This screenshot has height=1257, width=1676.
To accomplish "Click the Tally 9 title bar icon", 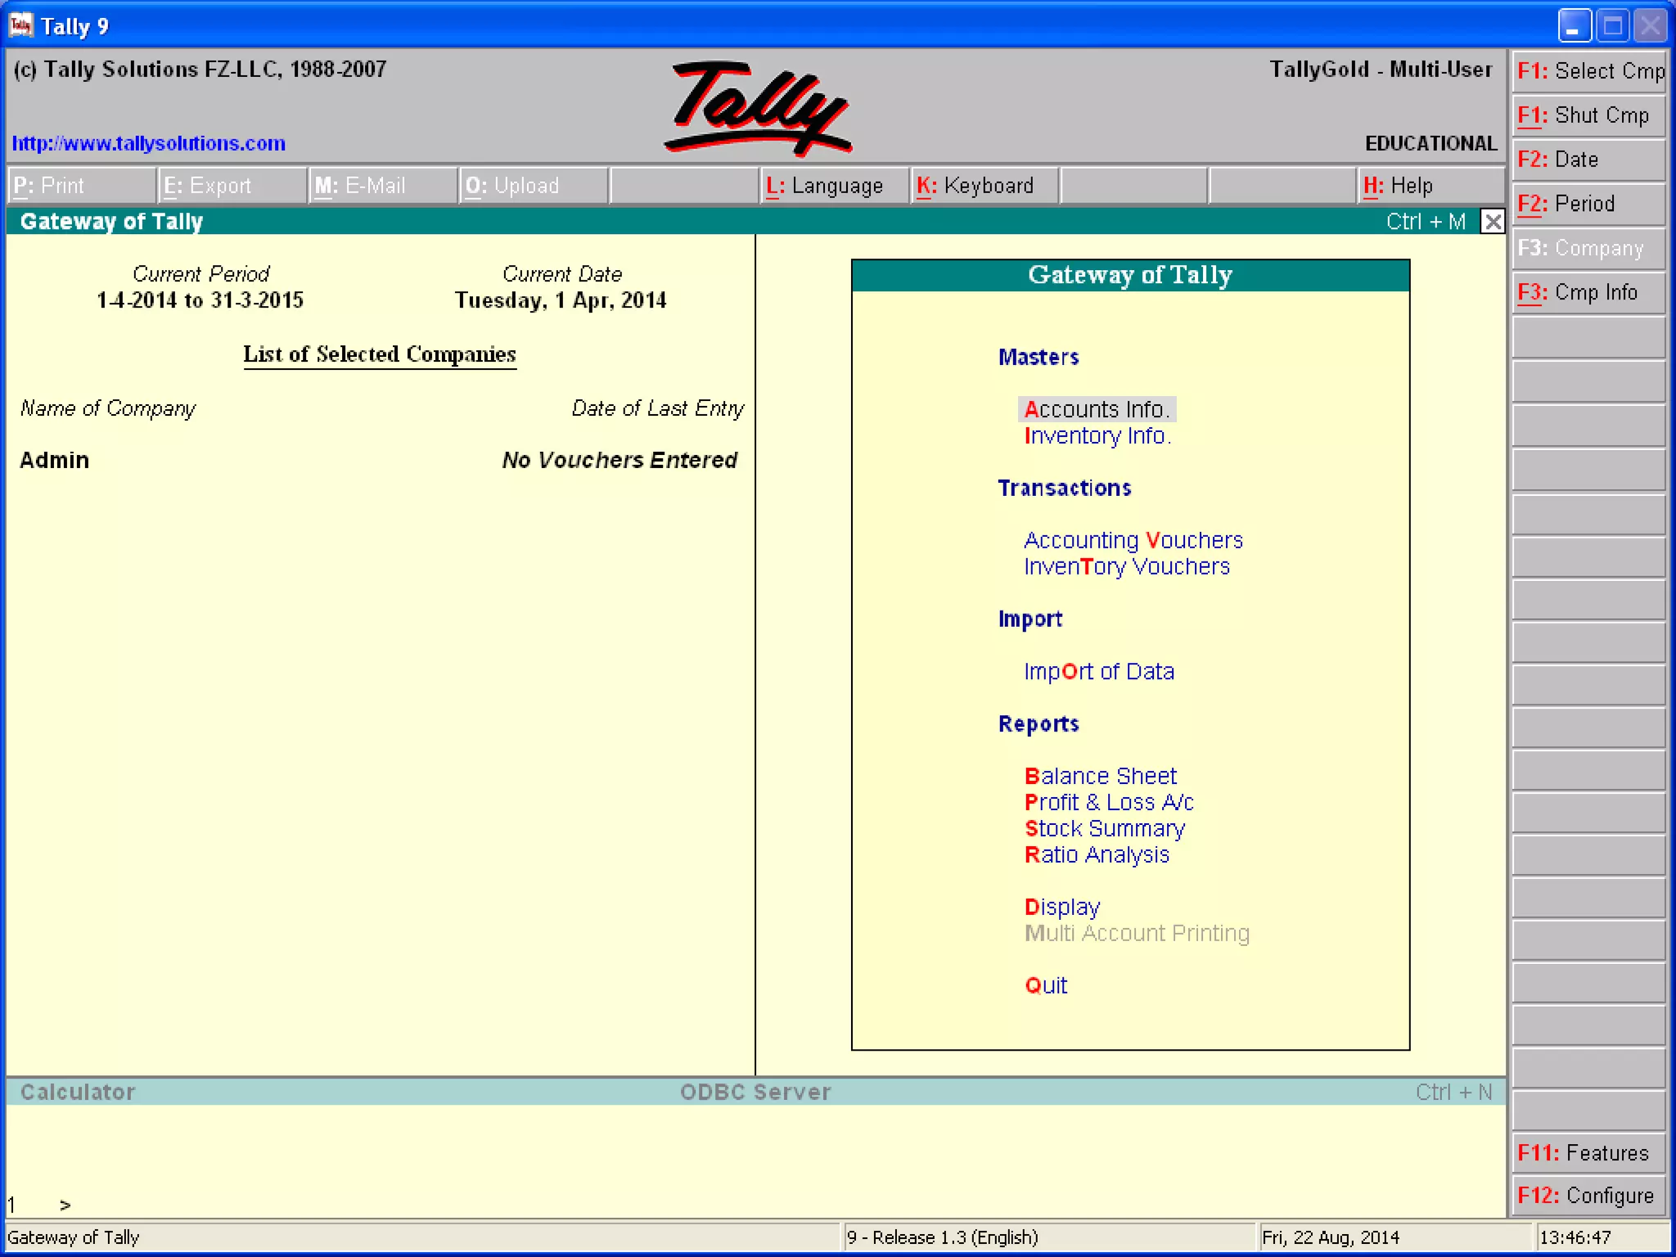I will (x=21, y=25).
